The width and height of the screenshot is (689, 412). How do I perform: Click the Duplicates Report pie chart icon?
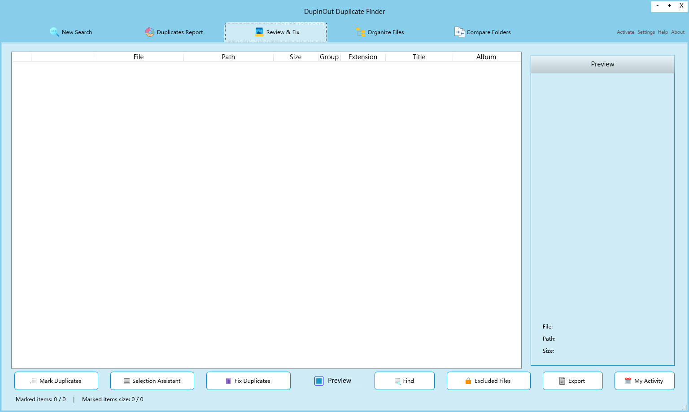point(149,32)
